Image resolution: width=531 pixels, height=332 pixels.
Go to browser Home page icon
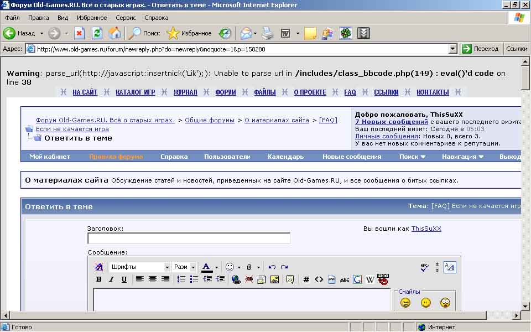pos(114,33)
